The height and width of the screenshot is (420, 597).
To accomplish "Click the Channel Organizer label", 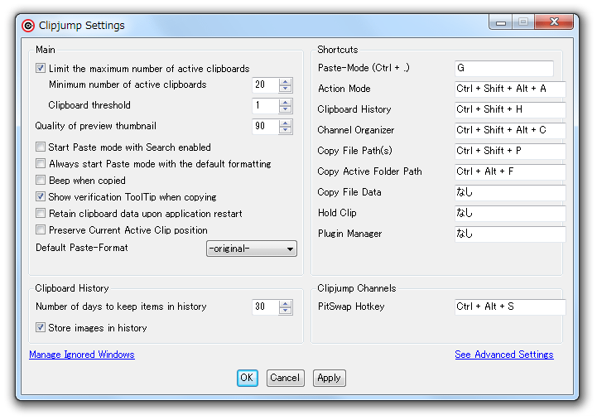I will [x=355, y=130].
